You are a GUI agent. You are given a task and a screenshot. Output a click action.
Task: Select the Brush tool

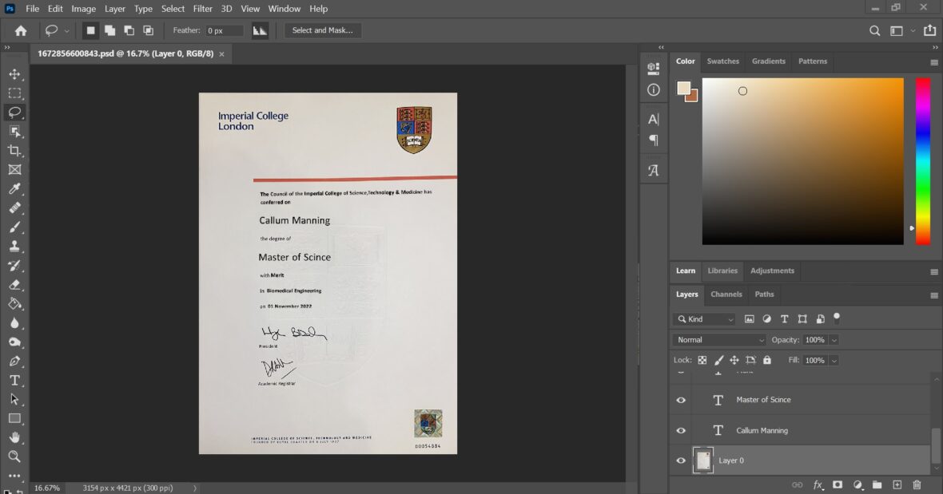pyautogui.click(x=14, y=227)
